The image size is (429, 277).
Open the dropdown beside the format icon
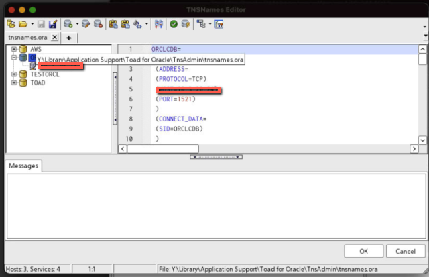(147, 24)
